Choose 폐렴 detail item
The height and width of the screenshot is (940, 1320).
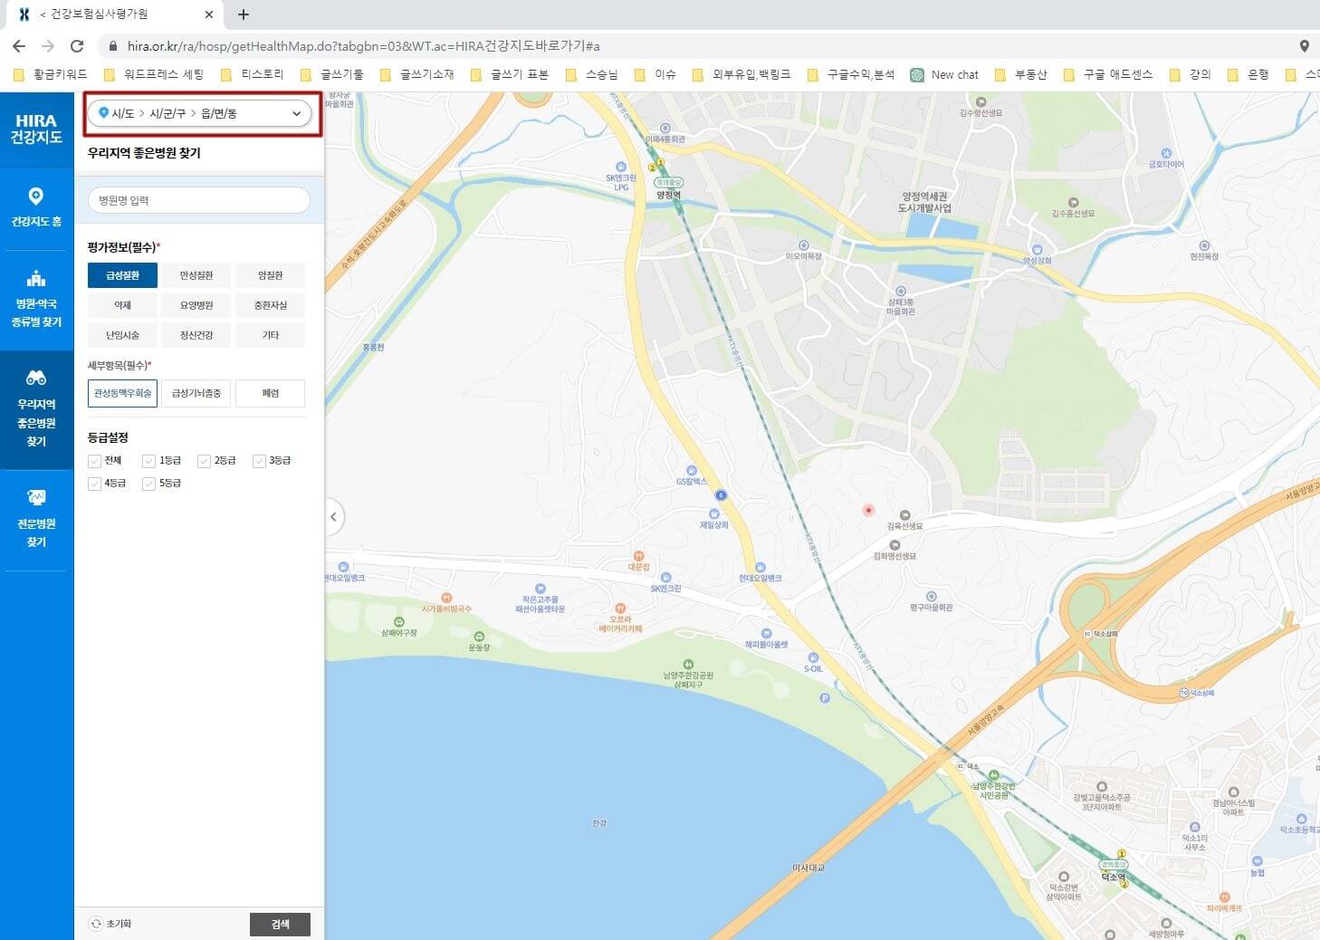[x=270, y=393]
